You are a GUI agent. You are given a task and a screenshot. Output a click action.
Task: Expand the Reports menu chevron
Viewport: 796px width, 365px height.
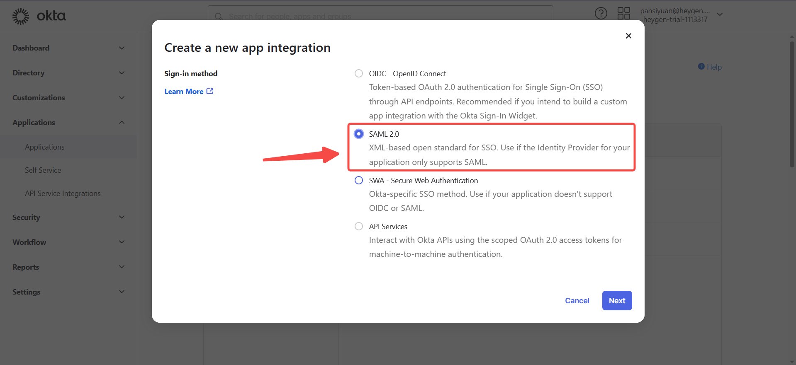click(x=122, y=267)
